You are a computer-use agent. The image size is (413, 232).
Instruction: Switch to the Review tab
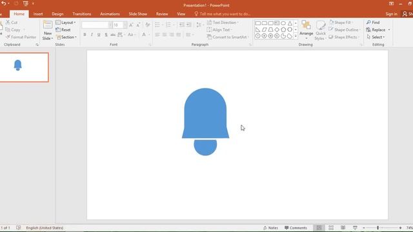[x=162, y=14]
